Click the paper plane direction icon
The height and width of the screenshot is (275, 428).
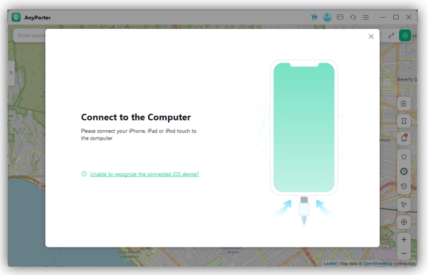404,205
